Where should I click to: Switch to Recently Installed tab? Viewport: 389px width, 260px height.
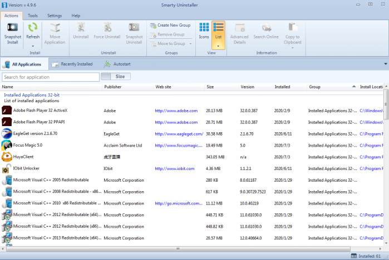pyautogui.click(x=72, y=64)
